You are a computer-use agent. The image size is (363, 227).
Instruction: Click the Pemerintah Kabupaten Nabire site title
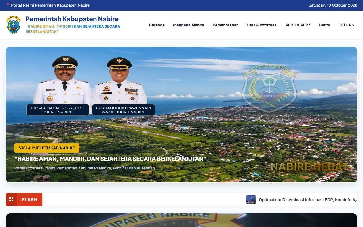coord(72,19)
